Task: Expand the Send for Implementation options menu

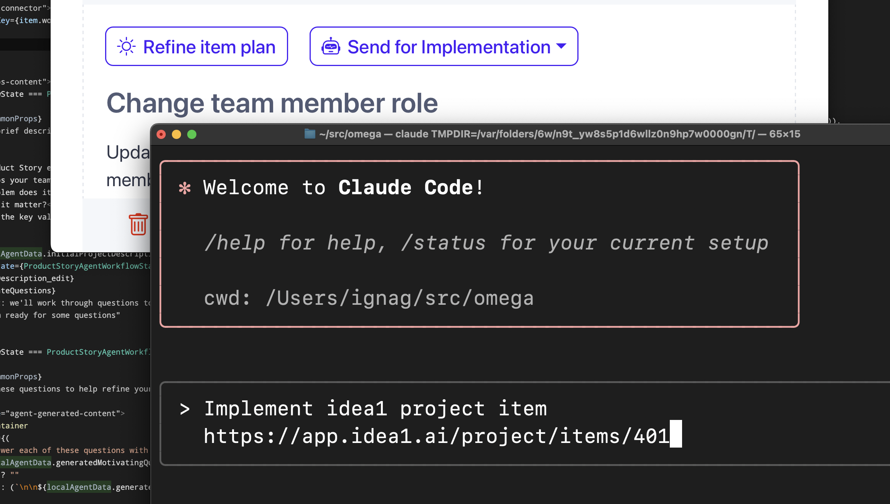Action: [561, 46]
